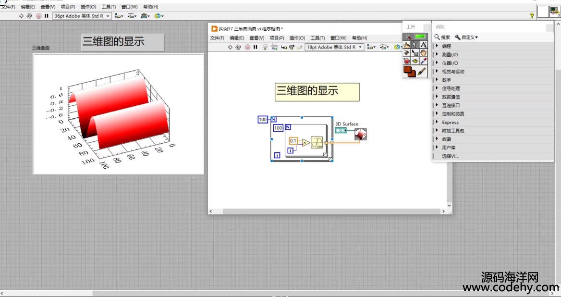Expand the 控制和仿真 category
This screenshot has width=561, height=297.
pyautogui.click(x=493, y=114)
